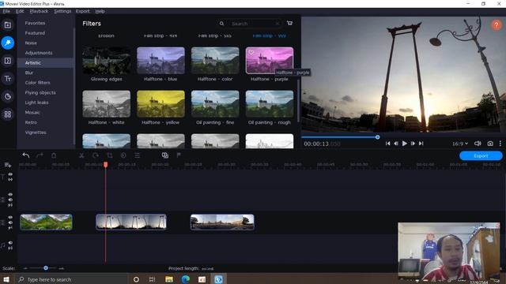506x284 pixels.
Task: Click the orange help question mark
Action: tap(497, 25)
